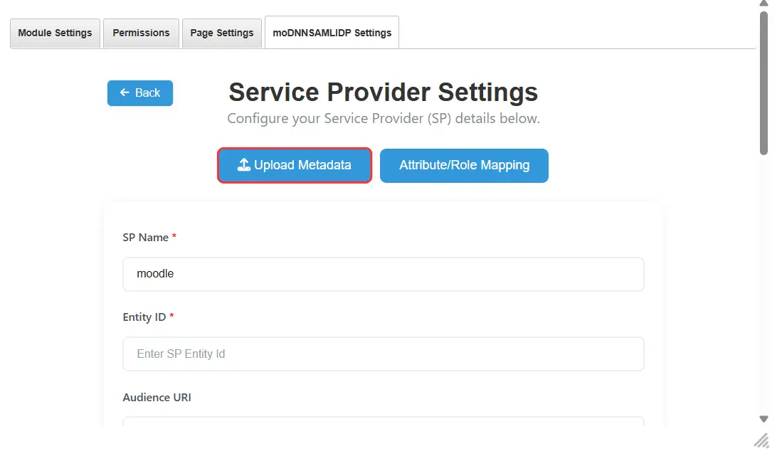Click the Entity ID input field
This screenshot has height=461, width=782.
click(384, 354)
